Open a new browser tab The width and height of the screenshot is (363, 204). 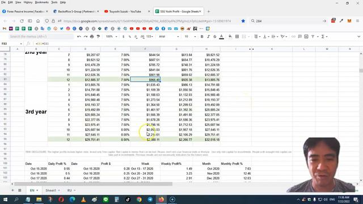pos(208,11)
